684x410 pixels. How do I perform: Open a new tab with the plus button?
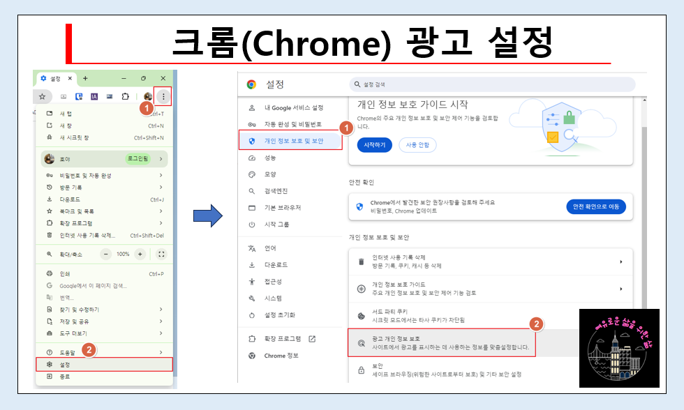[x=85, y=78]
